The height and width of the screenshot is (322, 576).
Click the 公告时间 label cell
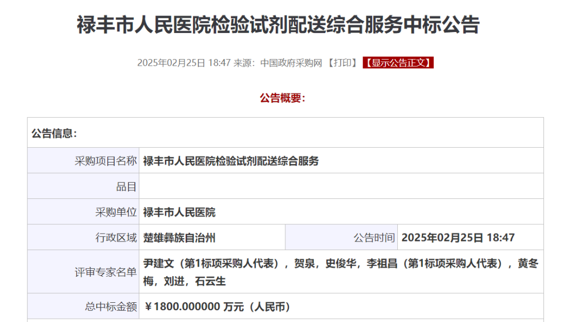pos(341,237)
